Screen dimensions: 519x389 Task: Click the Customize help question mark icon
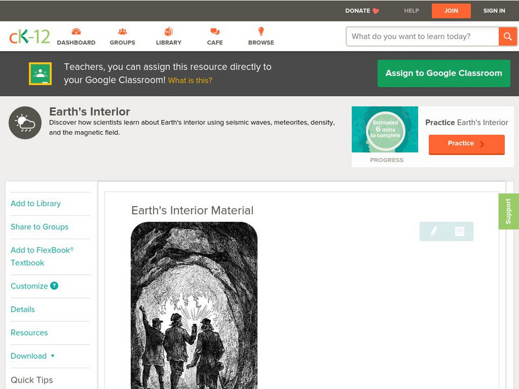tap(54, 286)
